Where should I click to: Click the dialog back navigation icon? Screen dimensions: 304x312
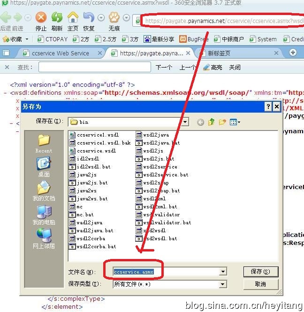pyautogui.click(x=200, y=122)
